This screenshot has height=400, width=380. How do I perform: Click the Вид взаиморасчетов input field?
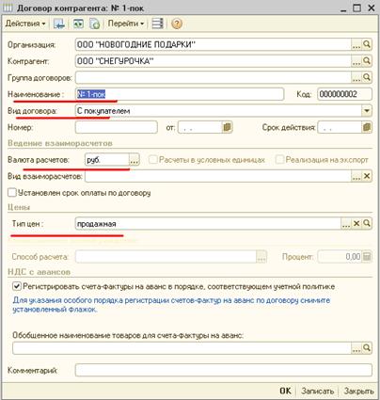[218, 176]
